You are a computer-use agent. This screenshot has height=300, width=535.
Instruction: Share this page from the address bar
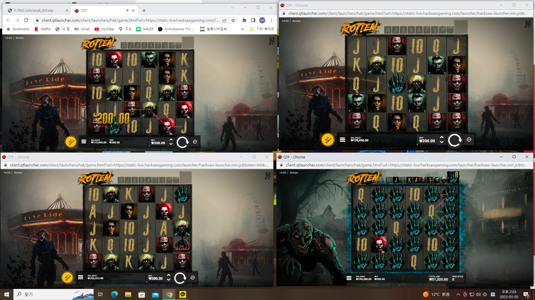tap(224, 20)
